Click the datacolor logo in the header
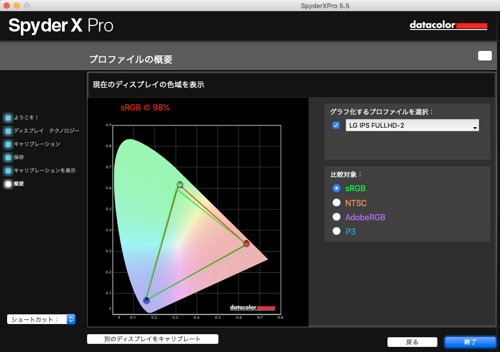 point(448,25)
